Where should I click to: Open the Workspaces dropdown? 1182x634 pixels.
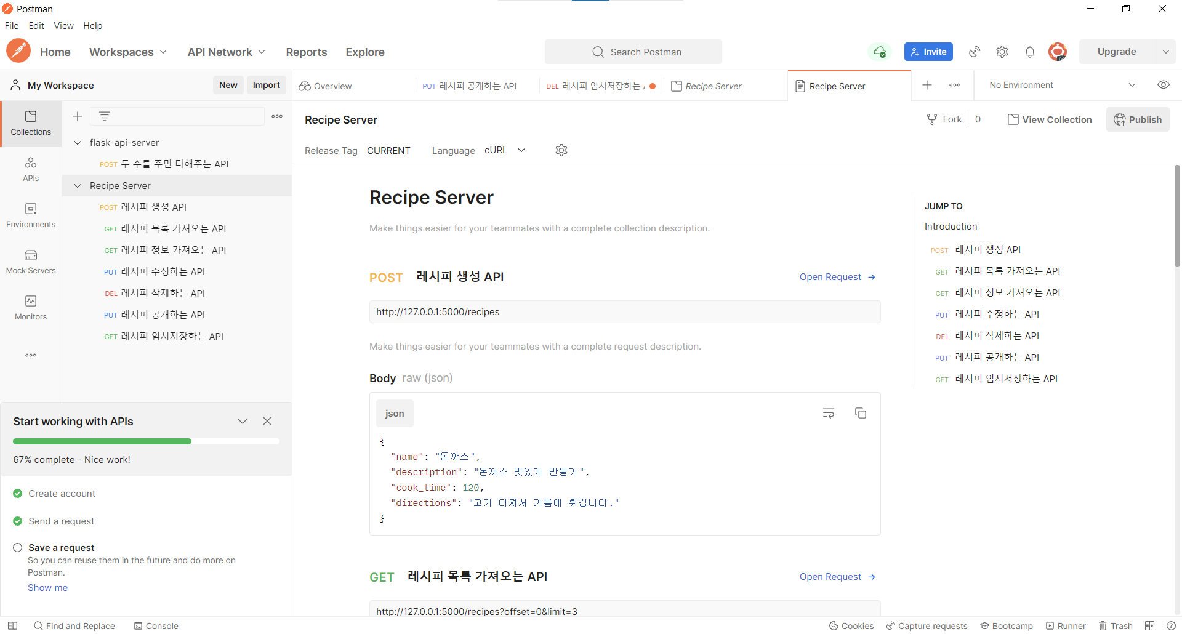point(128,52)
